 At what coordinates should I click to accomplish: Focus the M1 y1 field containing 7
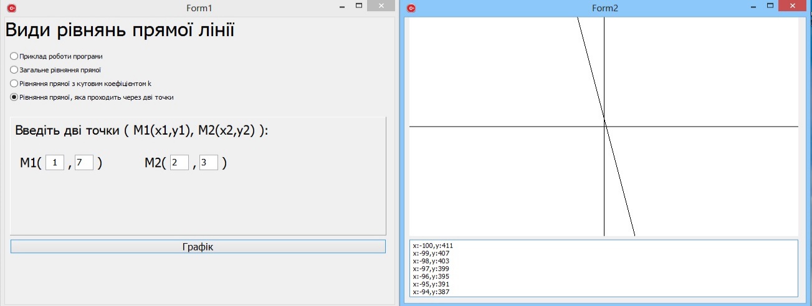[x=84, y=163]
